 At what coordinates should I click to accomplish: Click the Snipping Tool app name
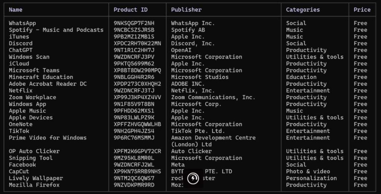31,158
